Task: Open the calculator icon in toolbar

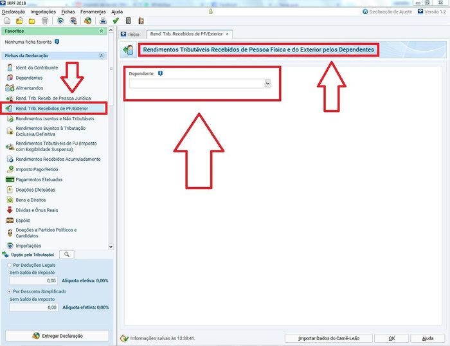Action: point(129,21)
